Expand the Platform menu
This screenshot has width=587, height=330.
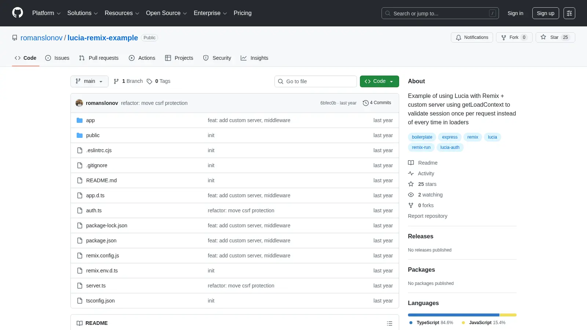click(46, 13)
